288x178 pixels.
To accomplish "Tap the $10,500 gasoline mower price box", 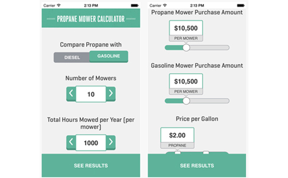I will click(186, 81).
